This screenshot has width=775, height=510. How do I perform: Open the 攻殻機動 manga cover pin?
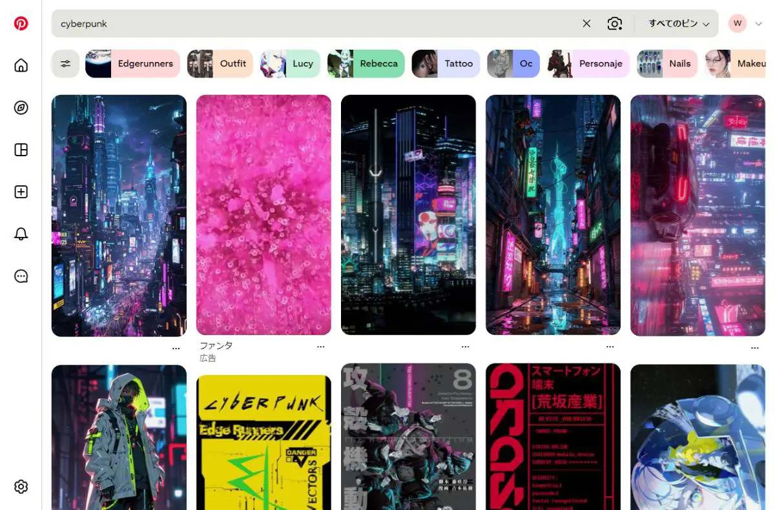tap(408, 436)
